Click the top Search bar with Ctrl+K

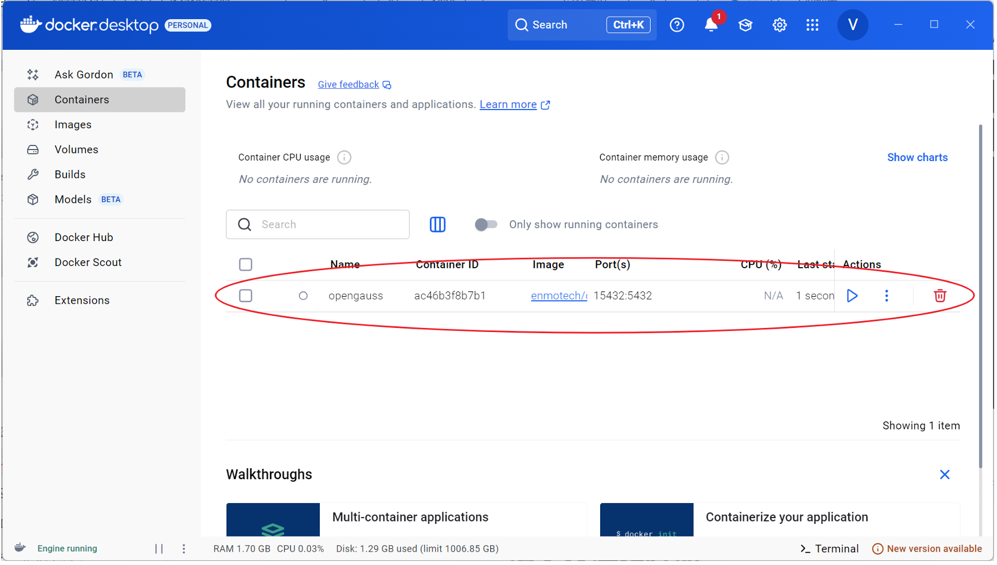click(582, 25)
